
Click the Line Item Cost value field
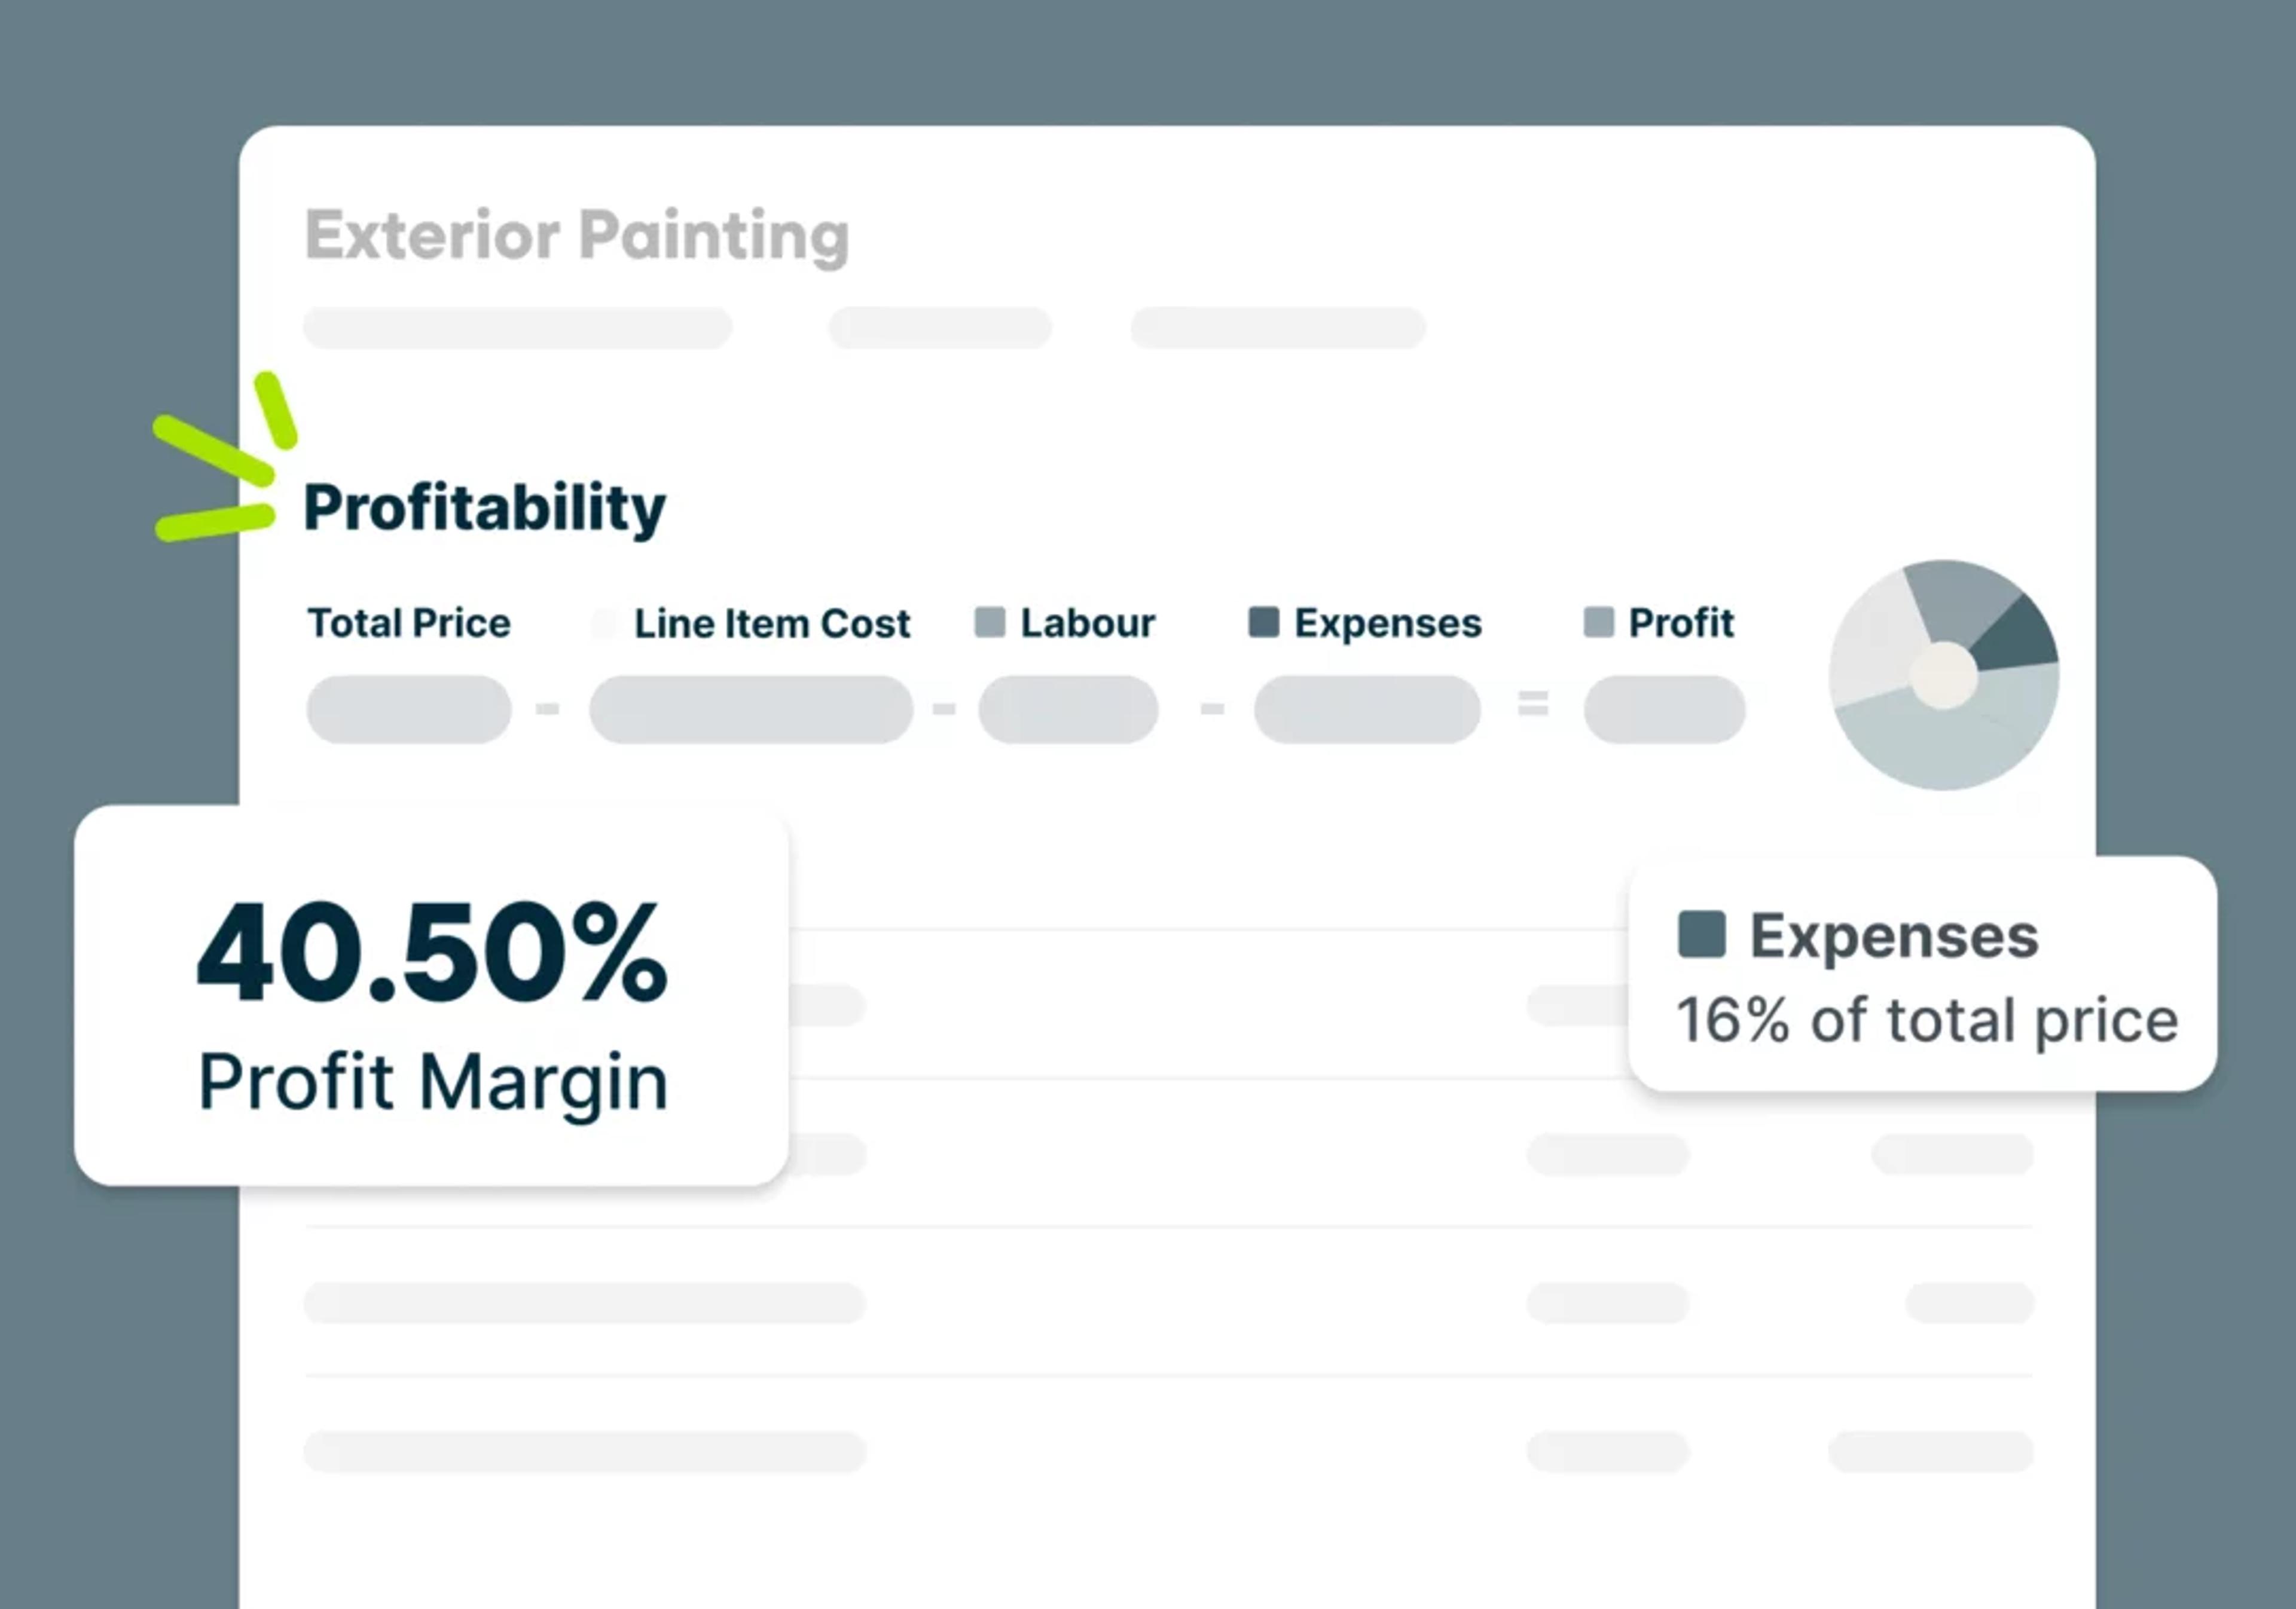750,708
